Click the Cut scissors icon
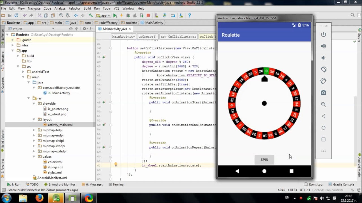 [39, 16]
